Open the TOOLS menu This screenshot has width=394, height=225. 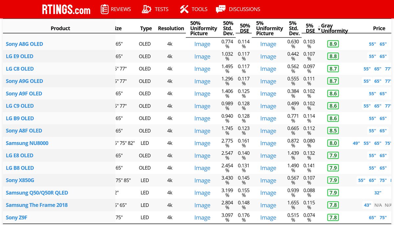(x=199, y=9)
